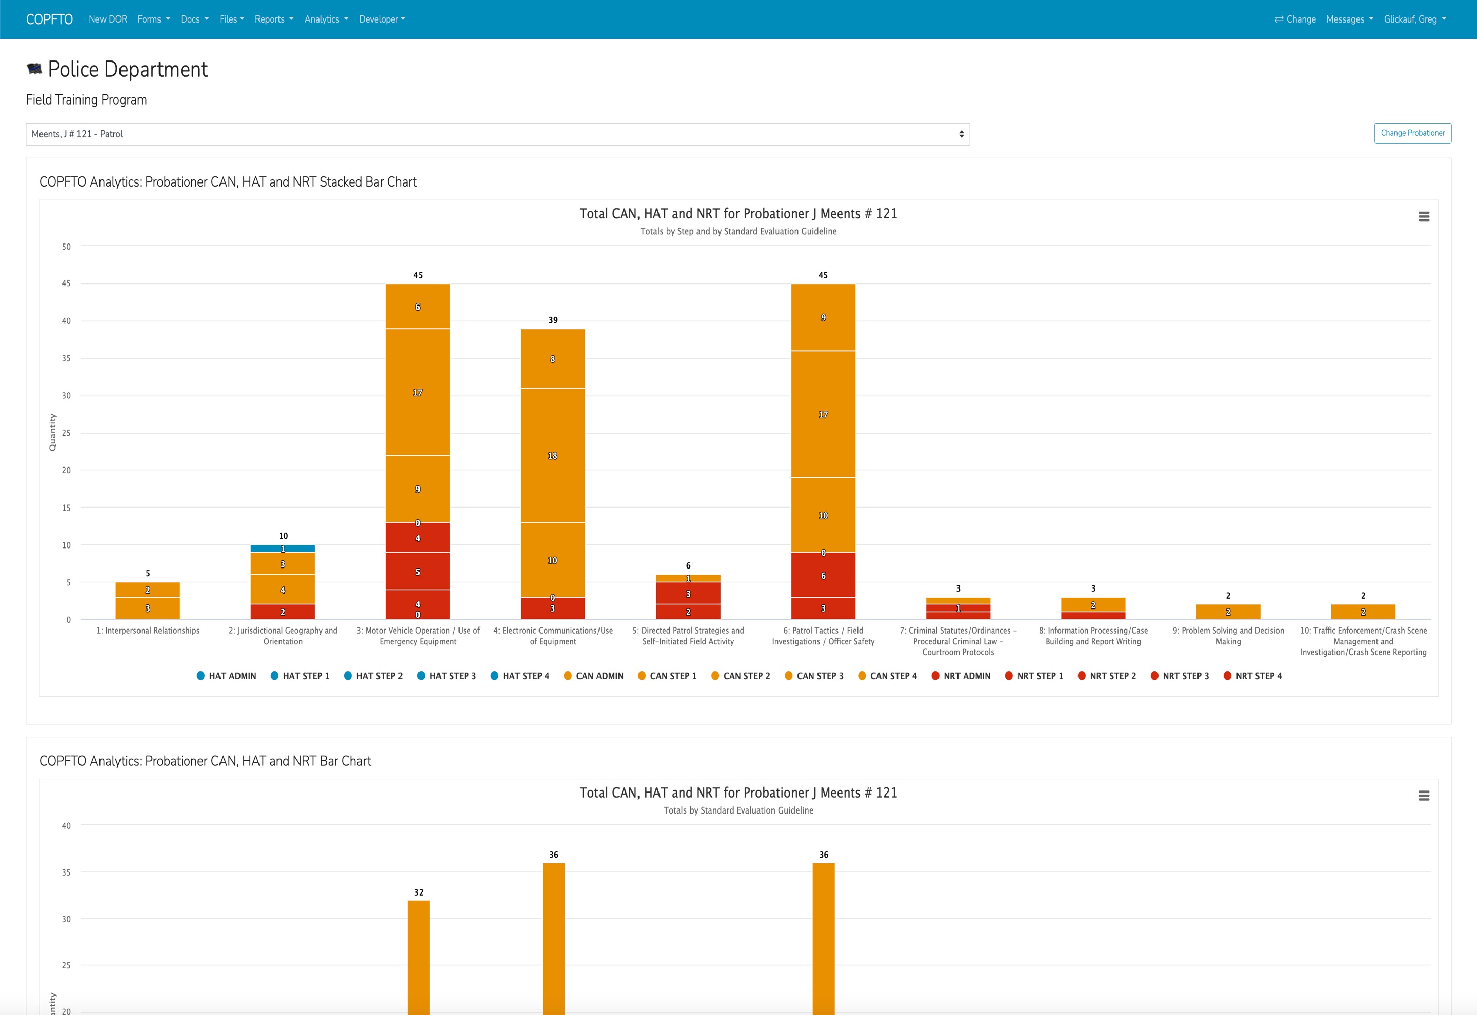Expand the Reports dropdown menu
Screen dimensions: 1477x1015
click(274, 19)
